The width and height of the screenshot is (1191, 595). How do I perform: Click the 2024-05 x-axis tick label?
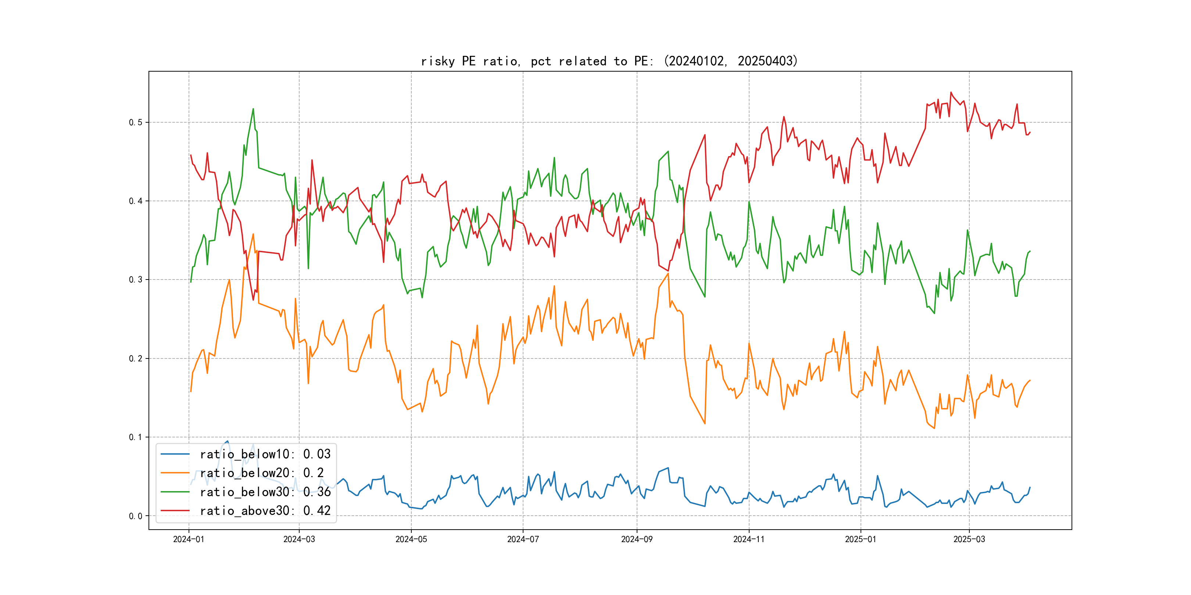coord(411,539)
